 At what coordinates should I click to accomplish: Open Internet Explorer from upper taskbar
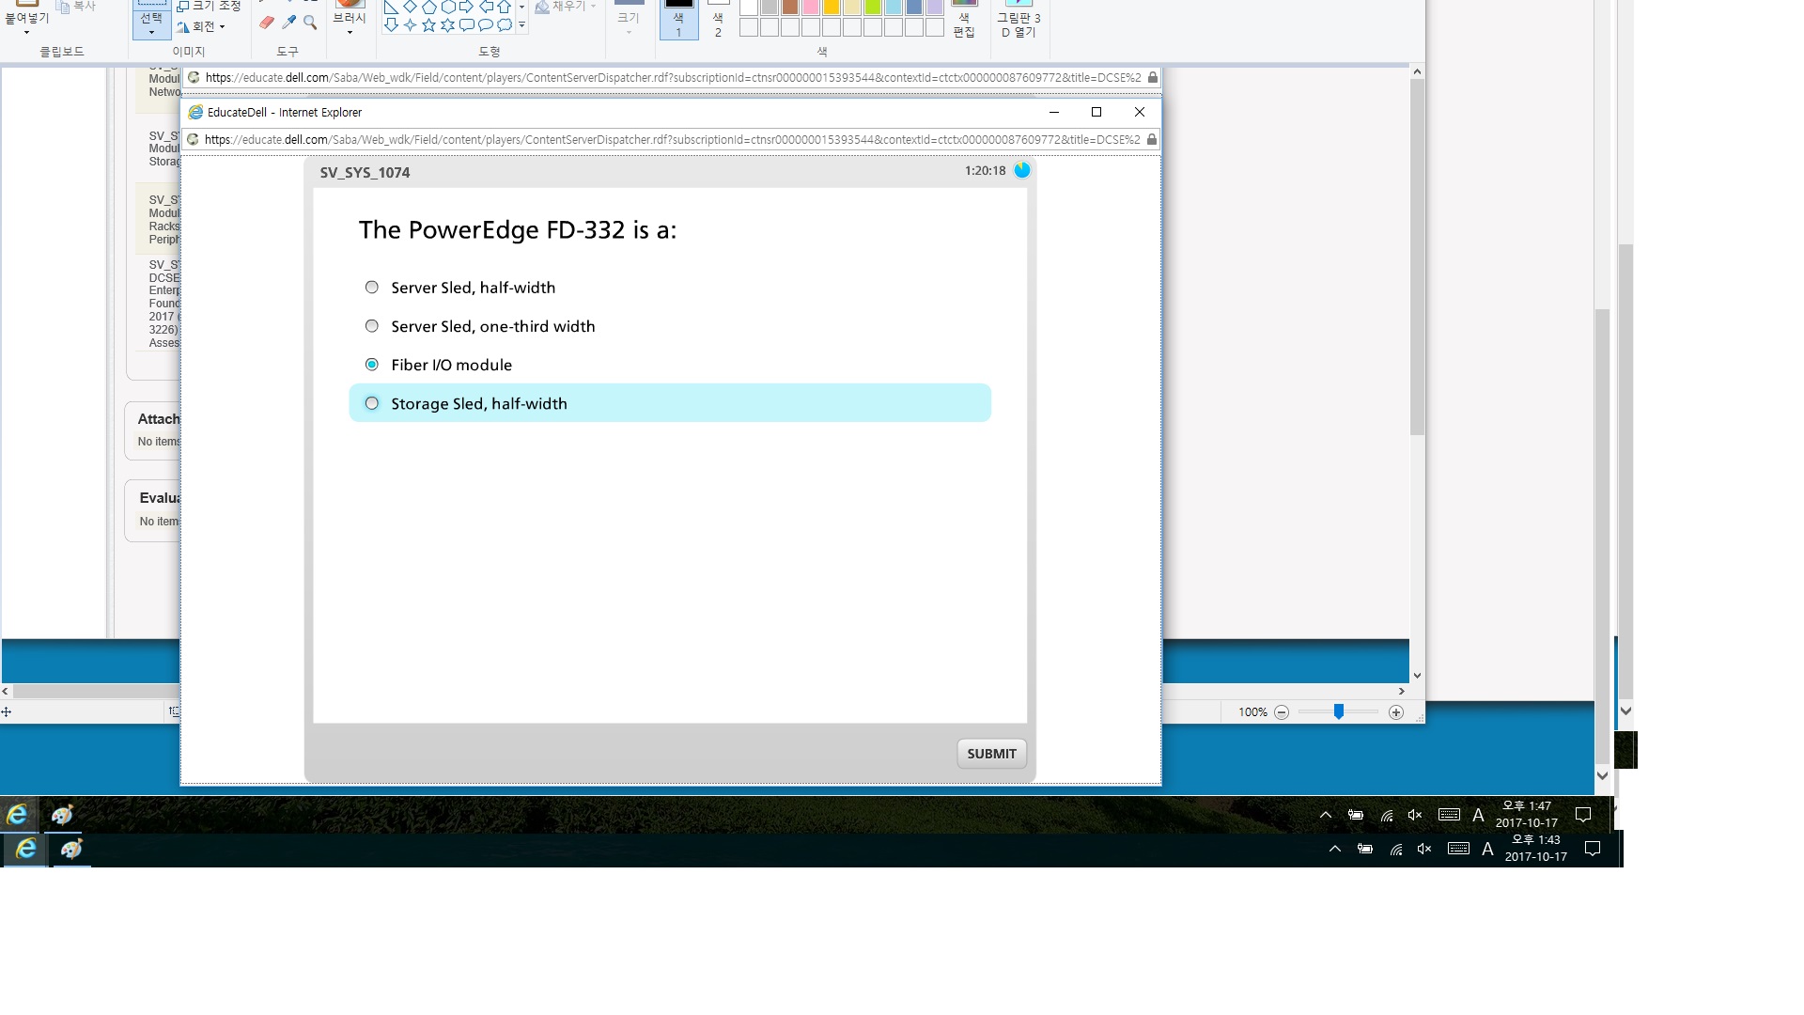[x=17, y=815]
